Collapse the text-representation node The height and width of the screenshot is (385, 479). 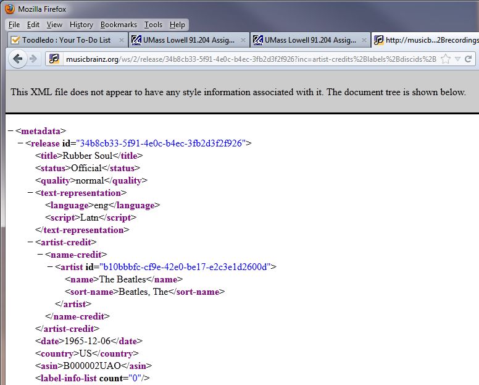(x=30, y=193)
